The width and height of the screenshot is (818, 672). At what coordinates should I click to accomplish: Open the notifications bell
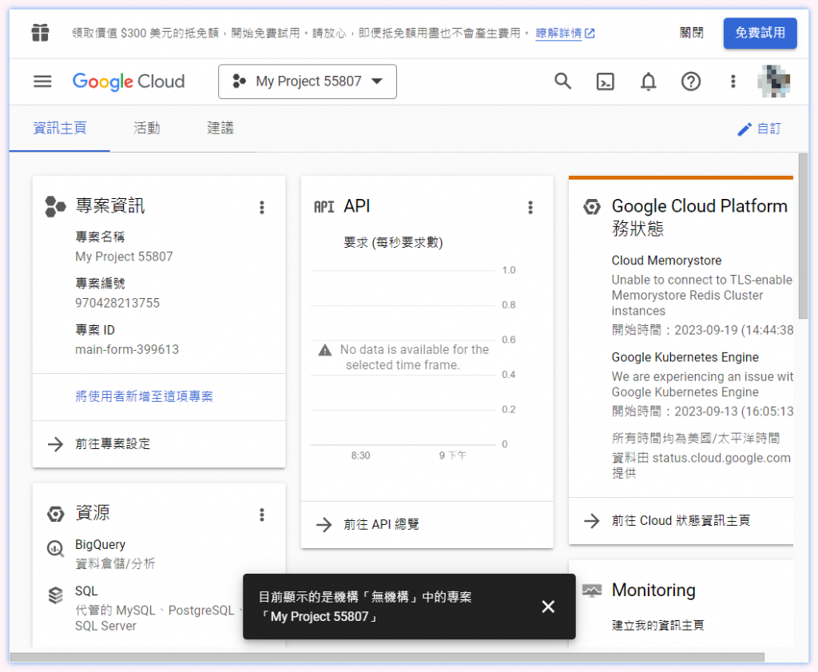click(648, 82)
